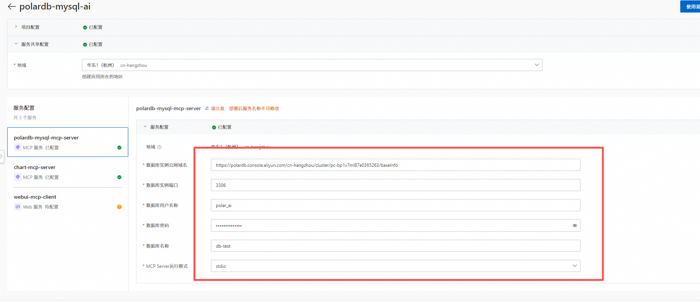The height and width of the screenshot is (302, 700).
Task: Click the polardb-mysql-mcp-server heading above the form
Action: pos(168,108)
